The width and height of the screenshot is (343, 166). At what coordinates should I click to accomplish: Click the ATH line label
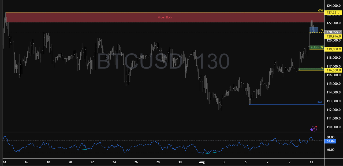click(320, 10)
